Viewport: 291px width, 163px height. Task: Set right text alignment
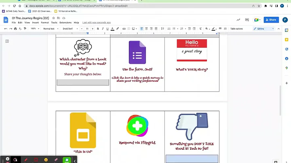151,29
